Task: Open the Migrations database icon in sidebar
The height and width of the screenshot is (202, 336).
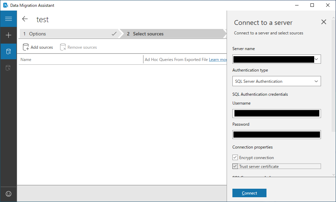Action: pyautogui.click(x=9, y=68)
